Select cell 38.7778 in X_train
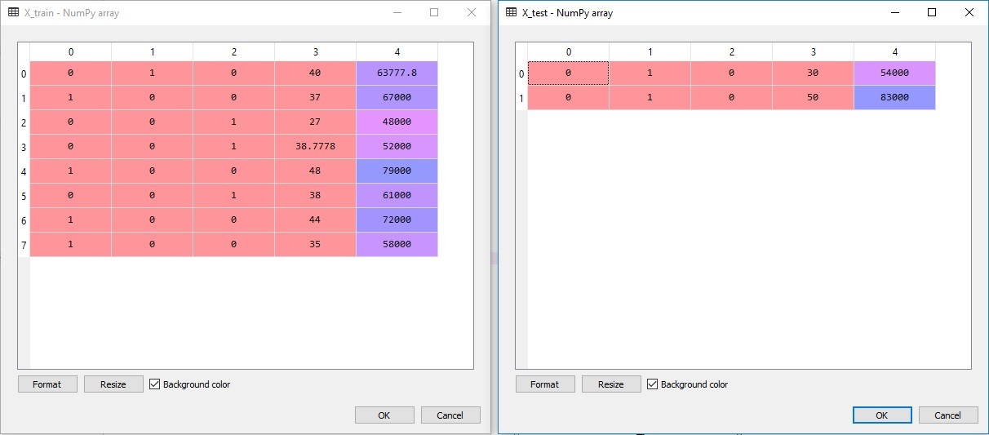This screenshot has width=989, height=435. tap(315, 146)
